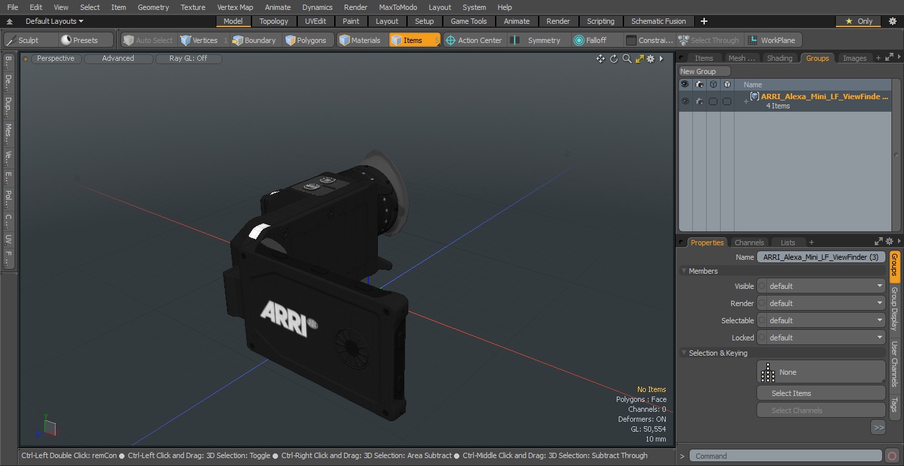The height and width of the screenshot is (466, 904).
Task: Open the viewport settings gear
Action: click(x=651, y=59)
